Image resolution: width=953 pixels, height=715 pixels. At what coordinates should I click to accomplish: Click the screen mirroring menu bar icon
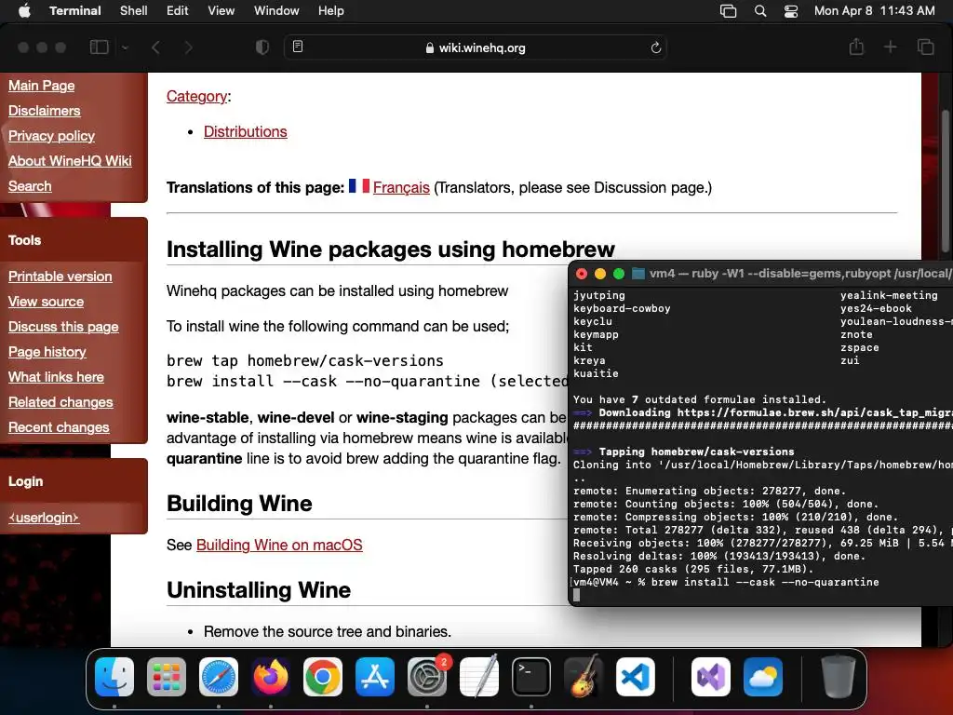pyautogui.click(x=728, y=11)
